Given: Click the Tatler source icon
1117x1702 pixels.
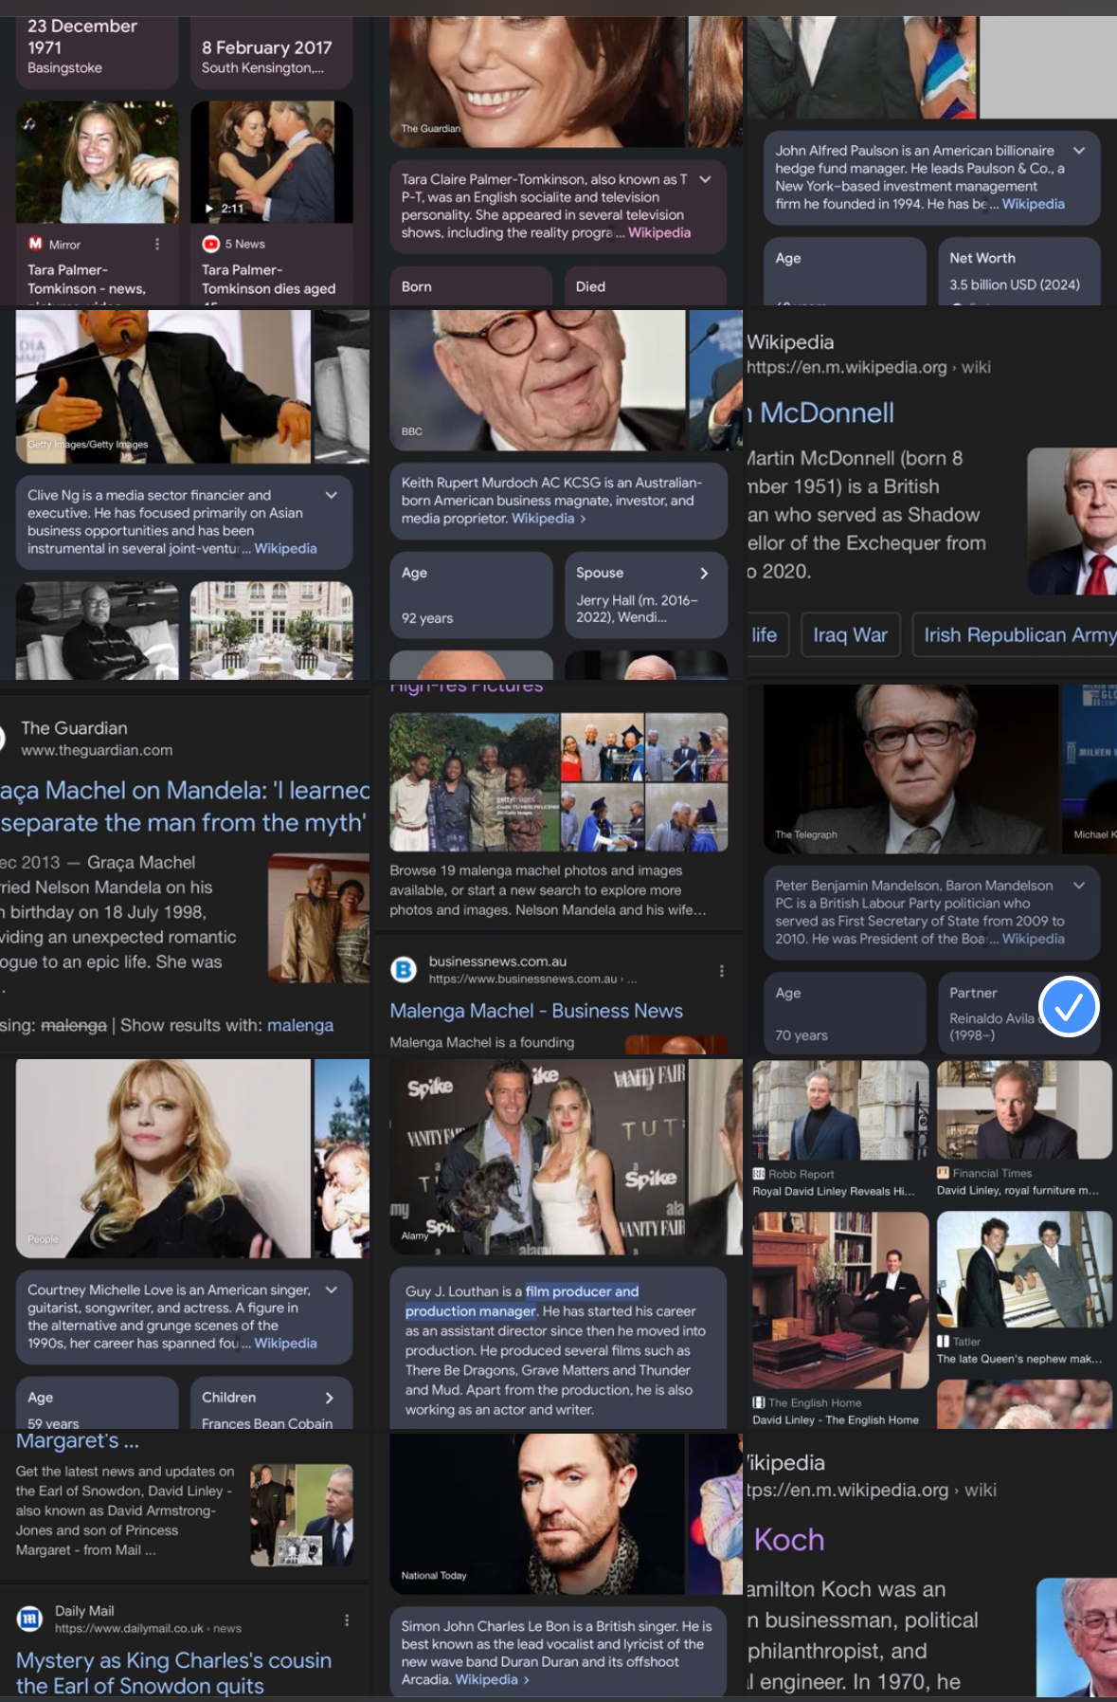Looking at the screenshot, I should coord(944,1342).
